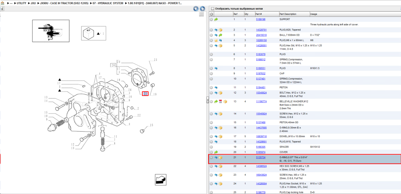Click the green arrow icon in BALL row
401x194 pixels.
(x=221, y=35)
